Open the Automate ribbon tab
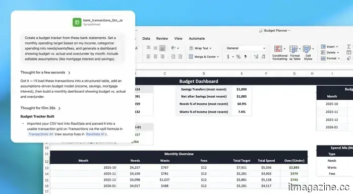353x194 pixels. tap(197, 38)
